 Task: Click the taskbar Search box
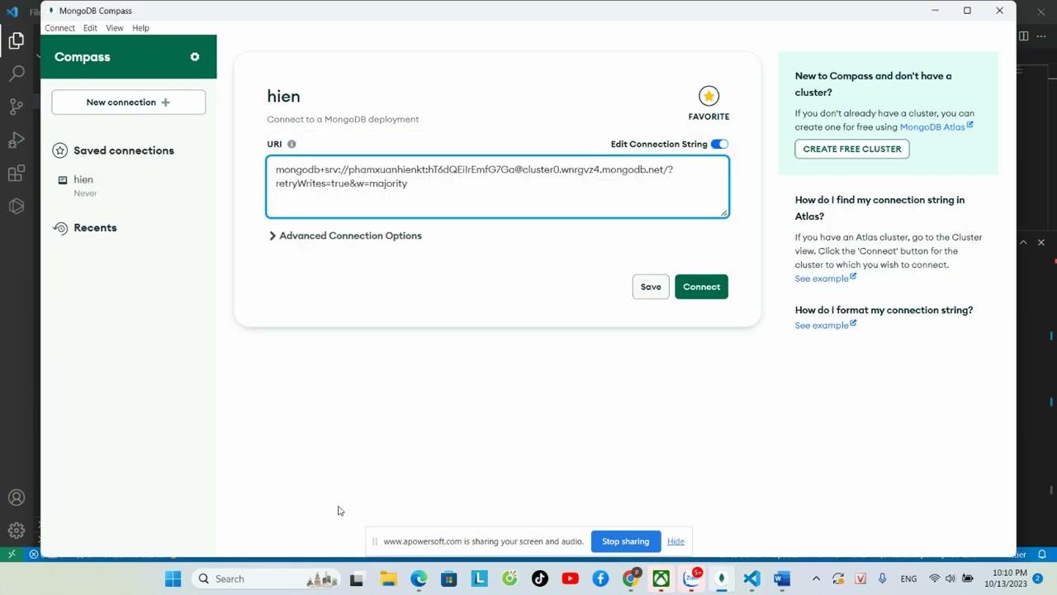coord(266,578)
